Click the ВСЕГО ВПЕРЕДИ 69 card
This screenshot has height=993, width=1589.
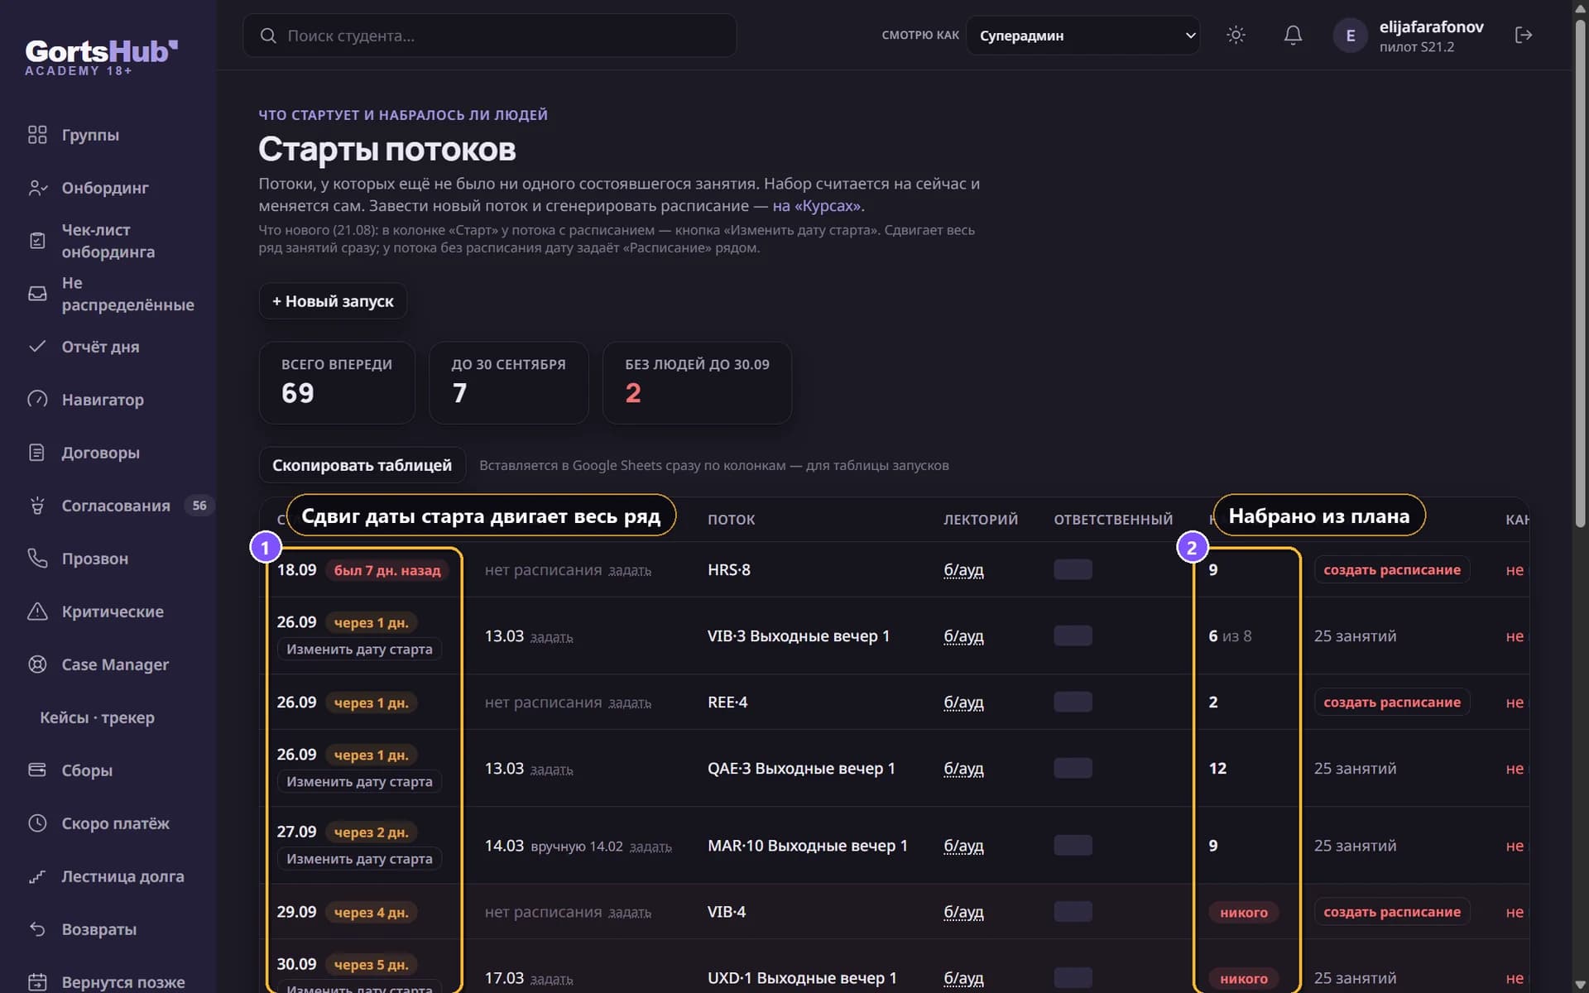tap(337, 383)
